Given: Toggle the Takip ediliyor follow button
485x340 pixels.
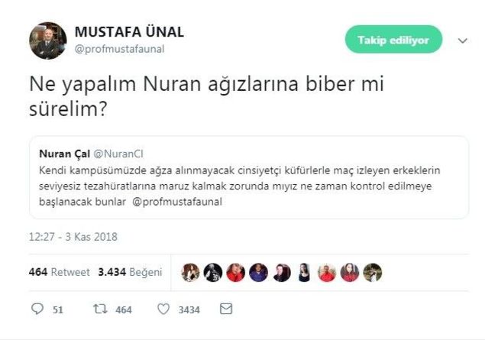Looking at the screenshot, I should click(393, 40).
